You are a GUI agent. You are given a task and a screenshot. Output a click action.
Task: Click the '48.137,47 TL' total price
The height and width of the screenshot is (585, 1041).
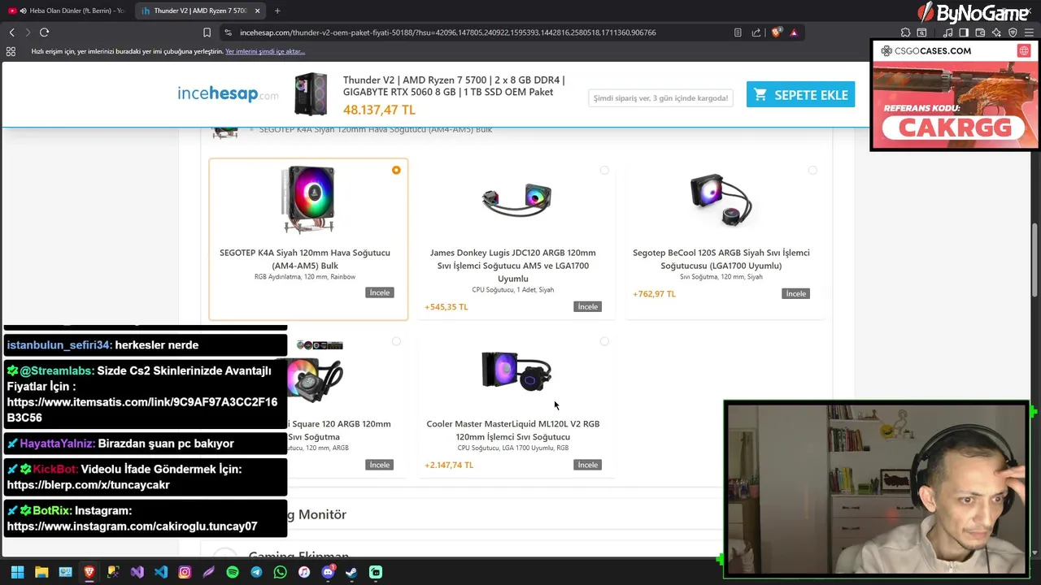379,110
